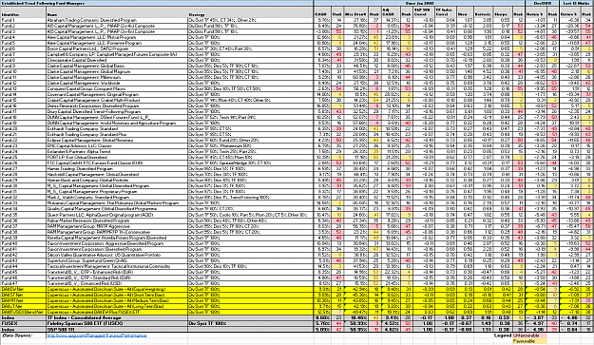The image size is (594, 345).
Task: Select the yellow DABLT Net identifier cell
Action: point(23,306)
